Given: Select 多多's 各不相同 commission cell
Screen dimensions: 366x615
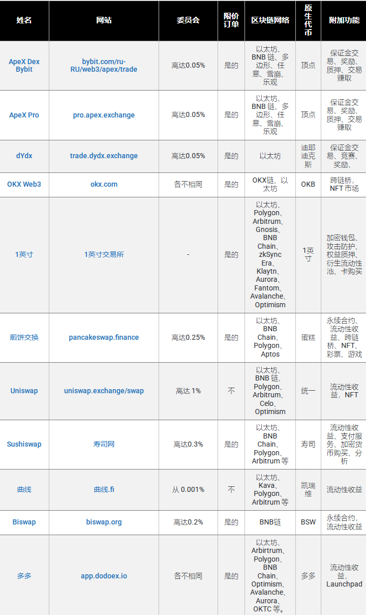Looking at the screenshot, I should (188, 576).
